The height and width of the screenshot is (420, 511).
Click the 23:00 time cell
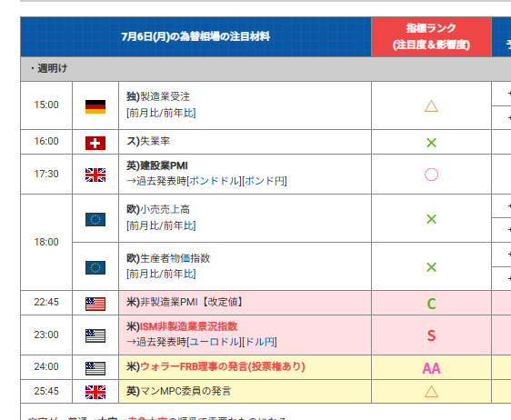pos(46,335)
